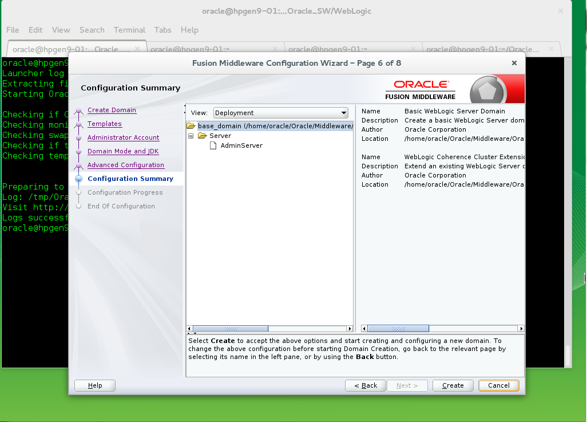
Task: Click the Create button to start domain creation
Action: [453, 385]
